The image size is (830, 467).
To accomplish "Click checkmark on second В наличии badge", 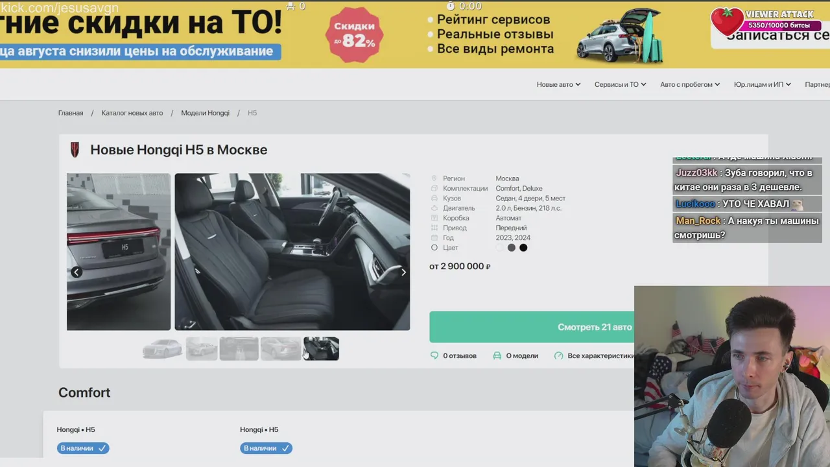I will tap(286, 448).
